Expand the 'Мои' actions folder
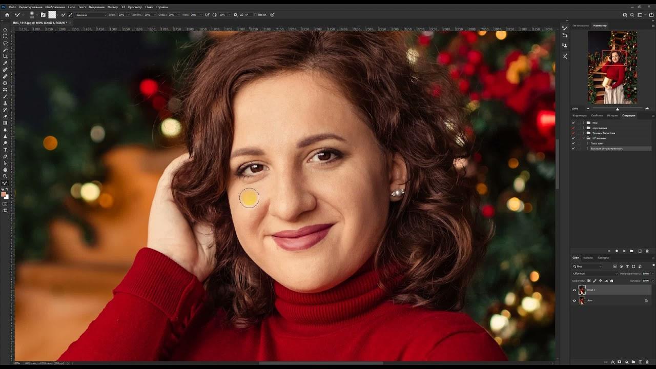656x369 pixels. pyautogui.click(x=583, y=123)
